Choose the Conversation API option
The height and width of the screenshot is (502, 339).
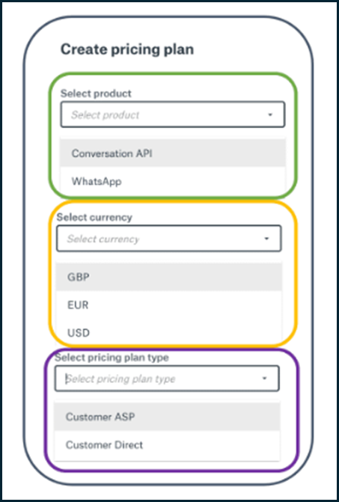coord(173,153)
